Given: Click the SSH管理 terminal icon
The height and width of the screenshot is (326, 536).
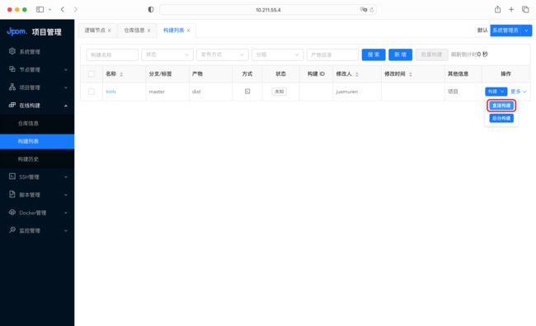Looking at the screenshot, I should (x=12, y=177).
